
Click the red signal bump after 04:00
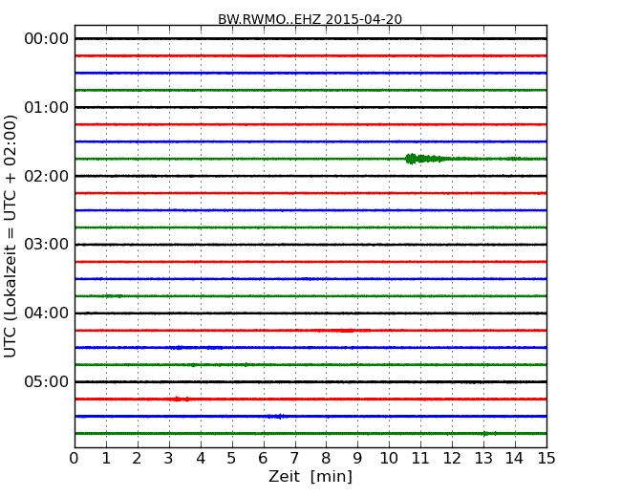343,330
